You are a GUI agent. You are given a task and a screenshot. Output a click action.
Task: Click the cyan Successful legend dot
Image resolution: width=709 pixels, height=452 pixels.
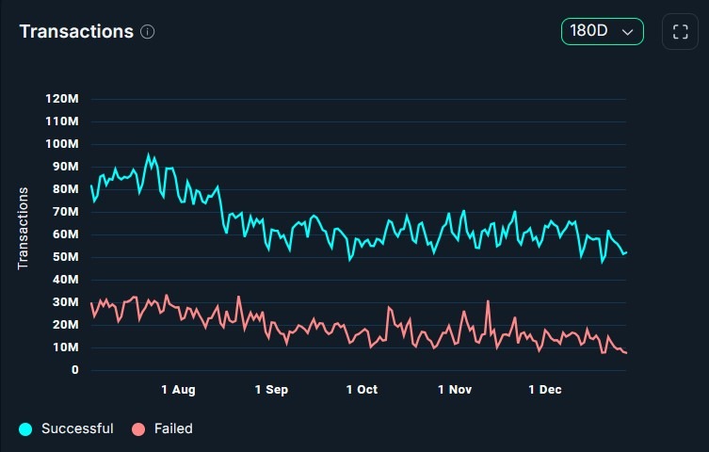point(25,429)
